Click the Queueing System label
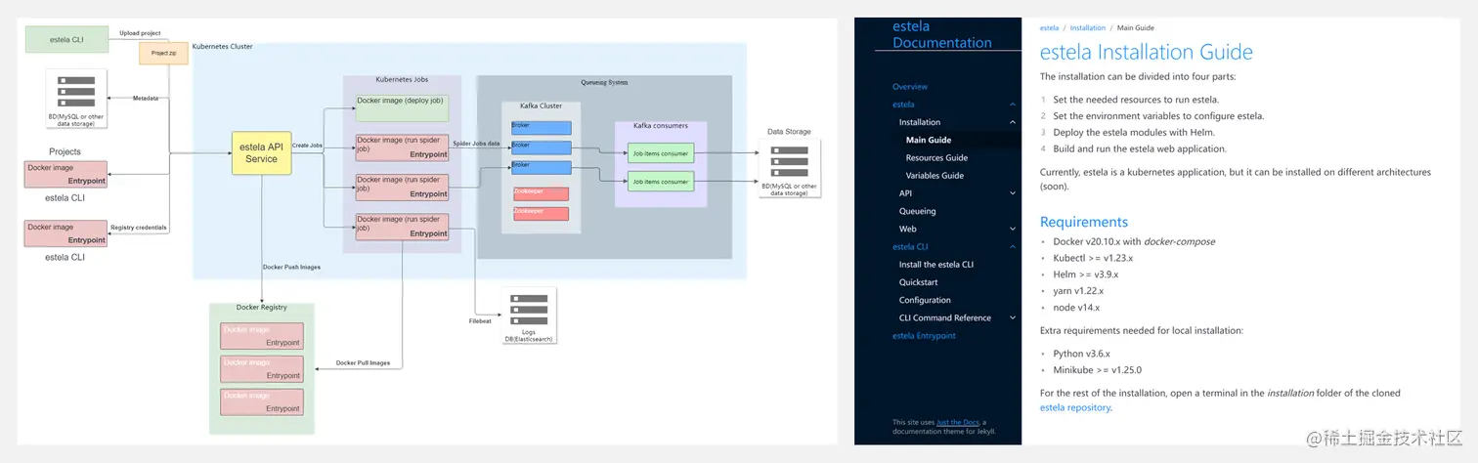Screen dimensions: 1478x463 tap(604, 83)
